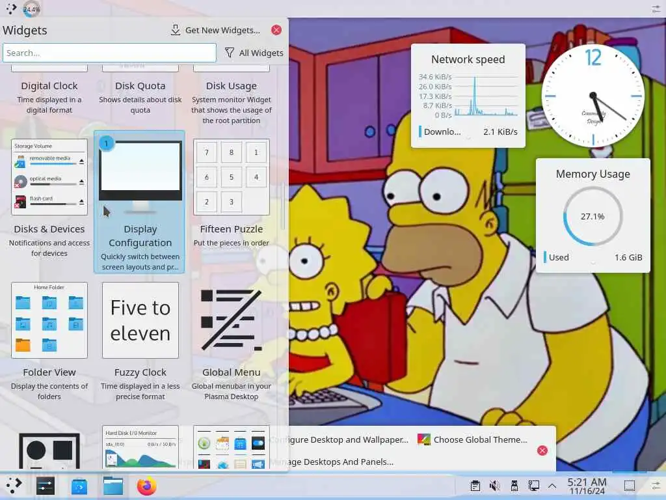Select the Fifteen Puzzle widget
Viewport: 666px width, 500px height.
pos(231,193)
